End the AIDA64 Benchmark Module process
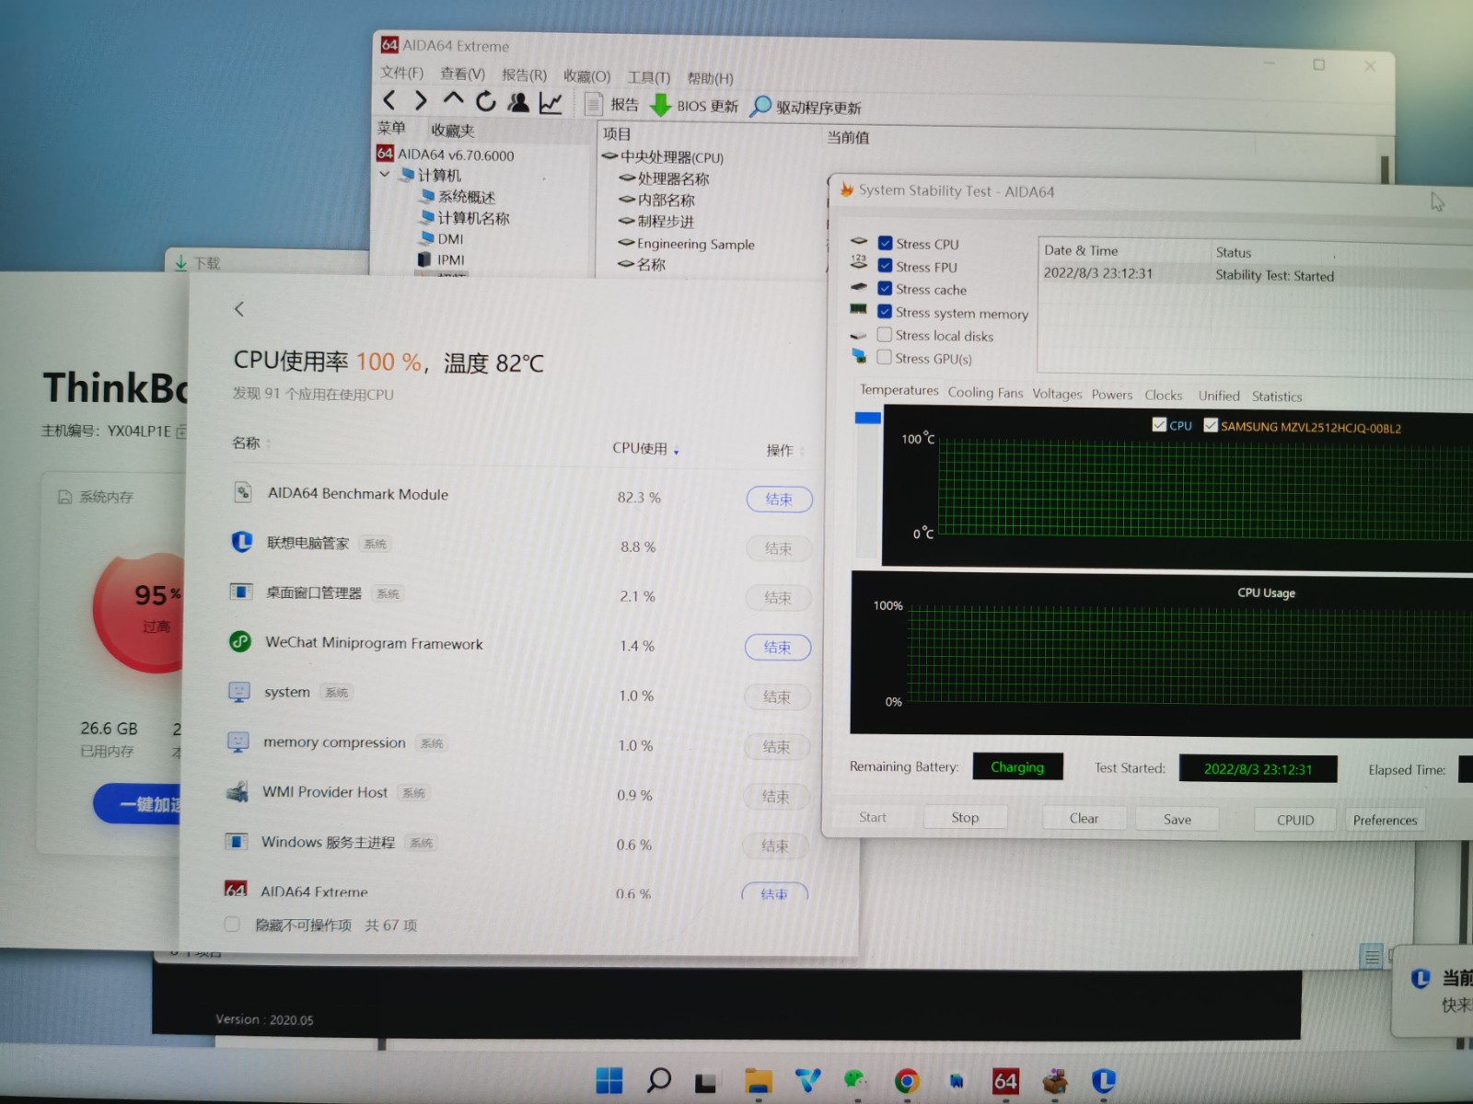This screenshot has width=1473, height=1104. (779, 499)
